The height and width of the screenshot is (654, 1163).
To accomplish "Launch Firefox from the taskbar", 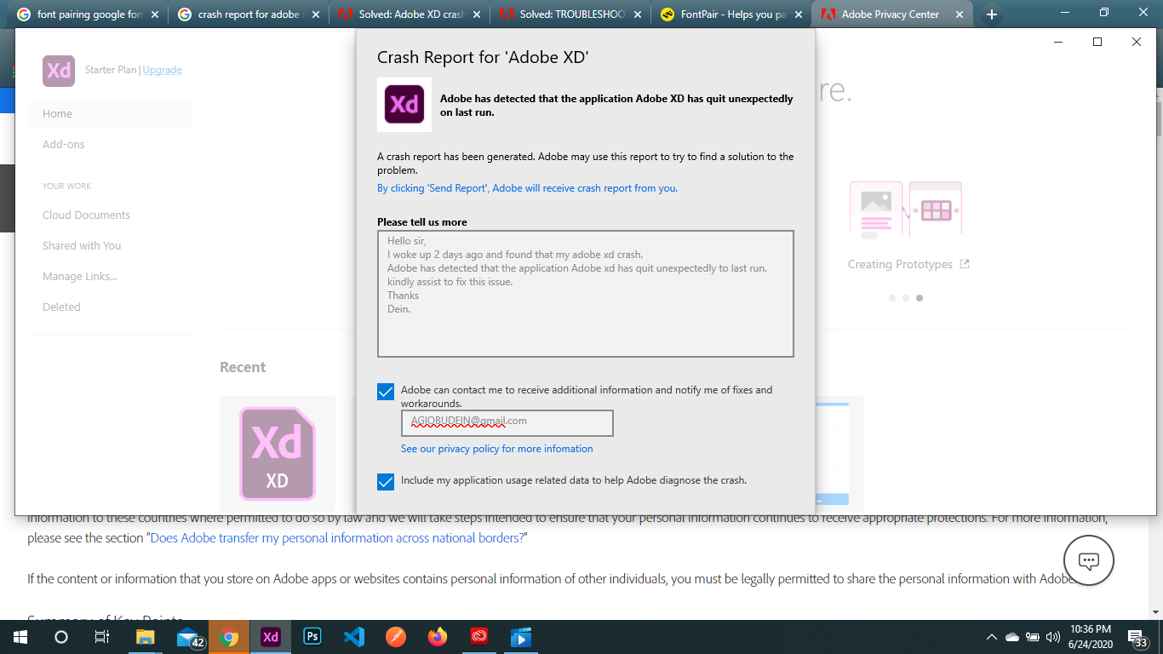I will 438,637.
